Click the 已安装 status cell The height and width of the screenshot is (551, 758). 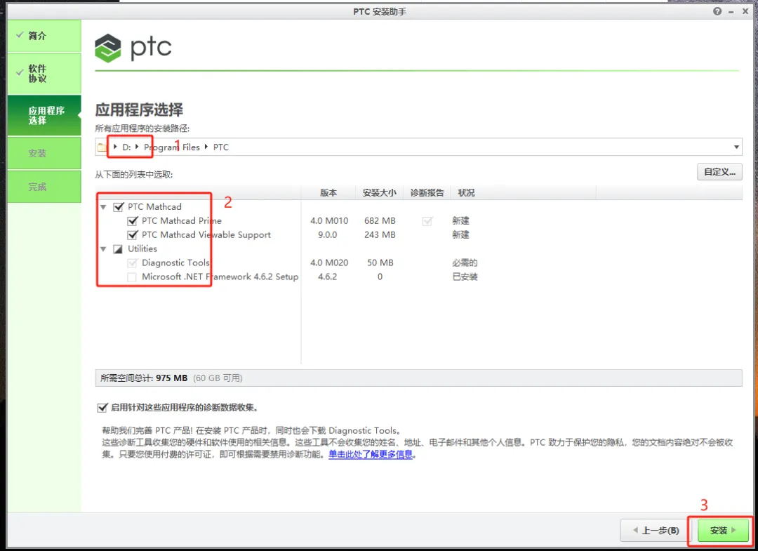pyautogui.click(x=465, y=277)
